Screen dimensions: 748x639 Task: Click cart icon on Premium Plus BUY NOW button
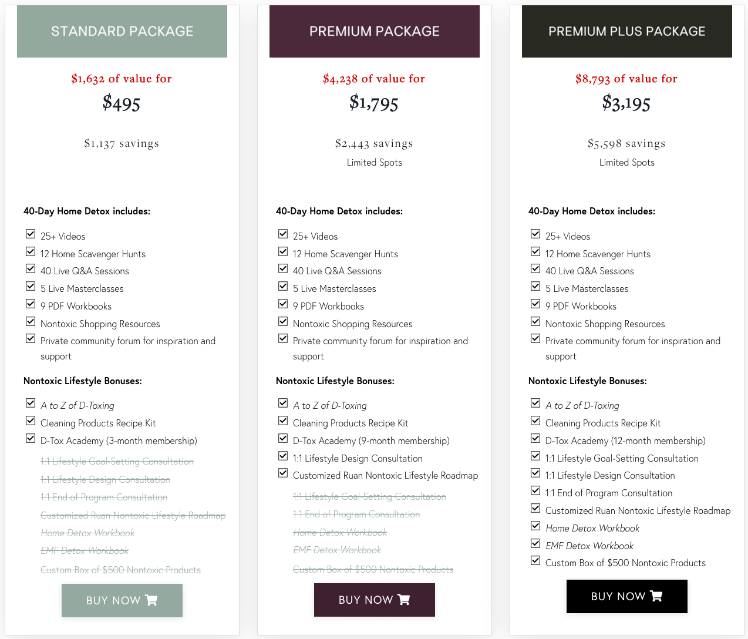pos(656,596)
